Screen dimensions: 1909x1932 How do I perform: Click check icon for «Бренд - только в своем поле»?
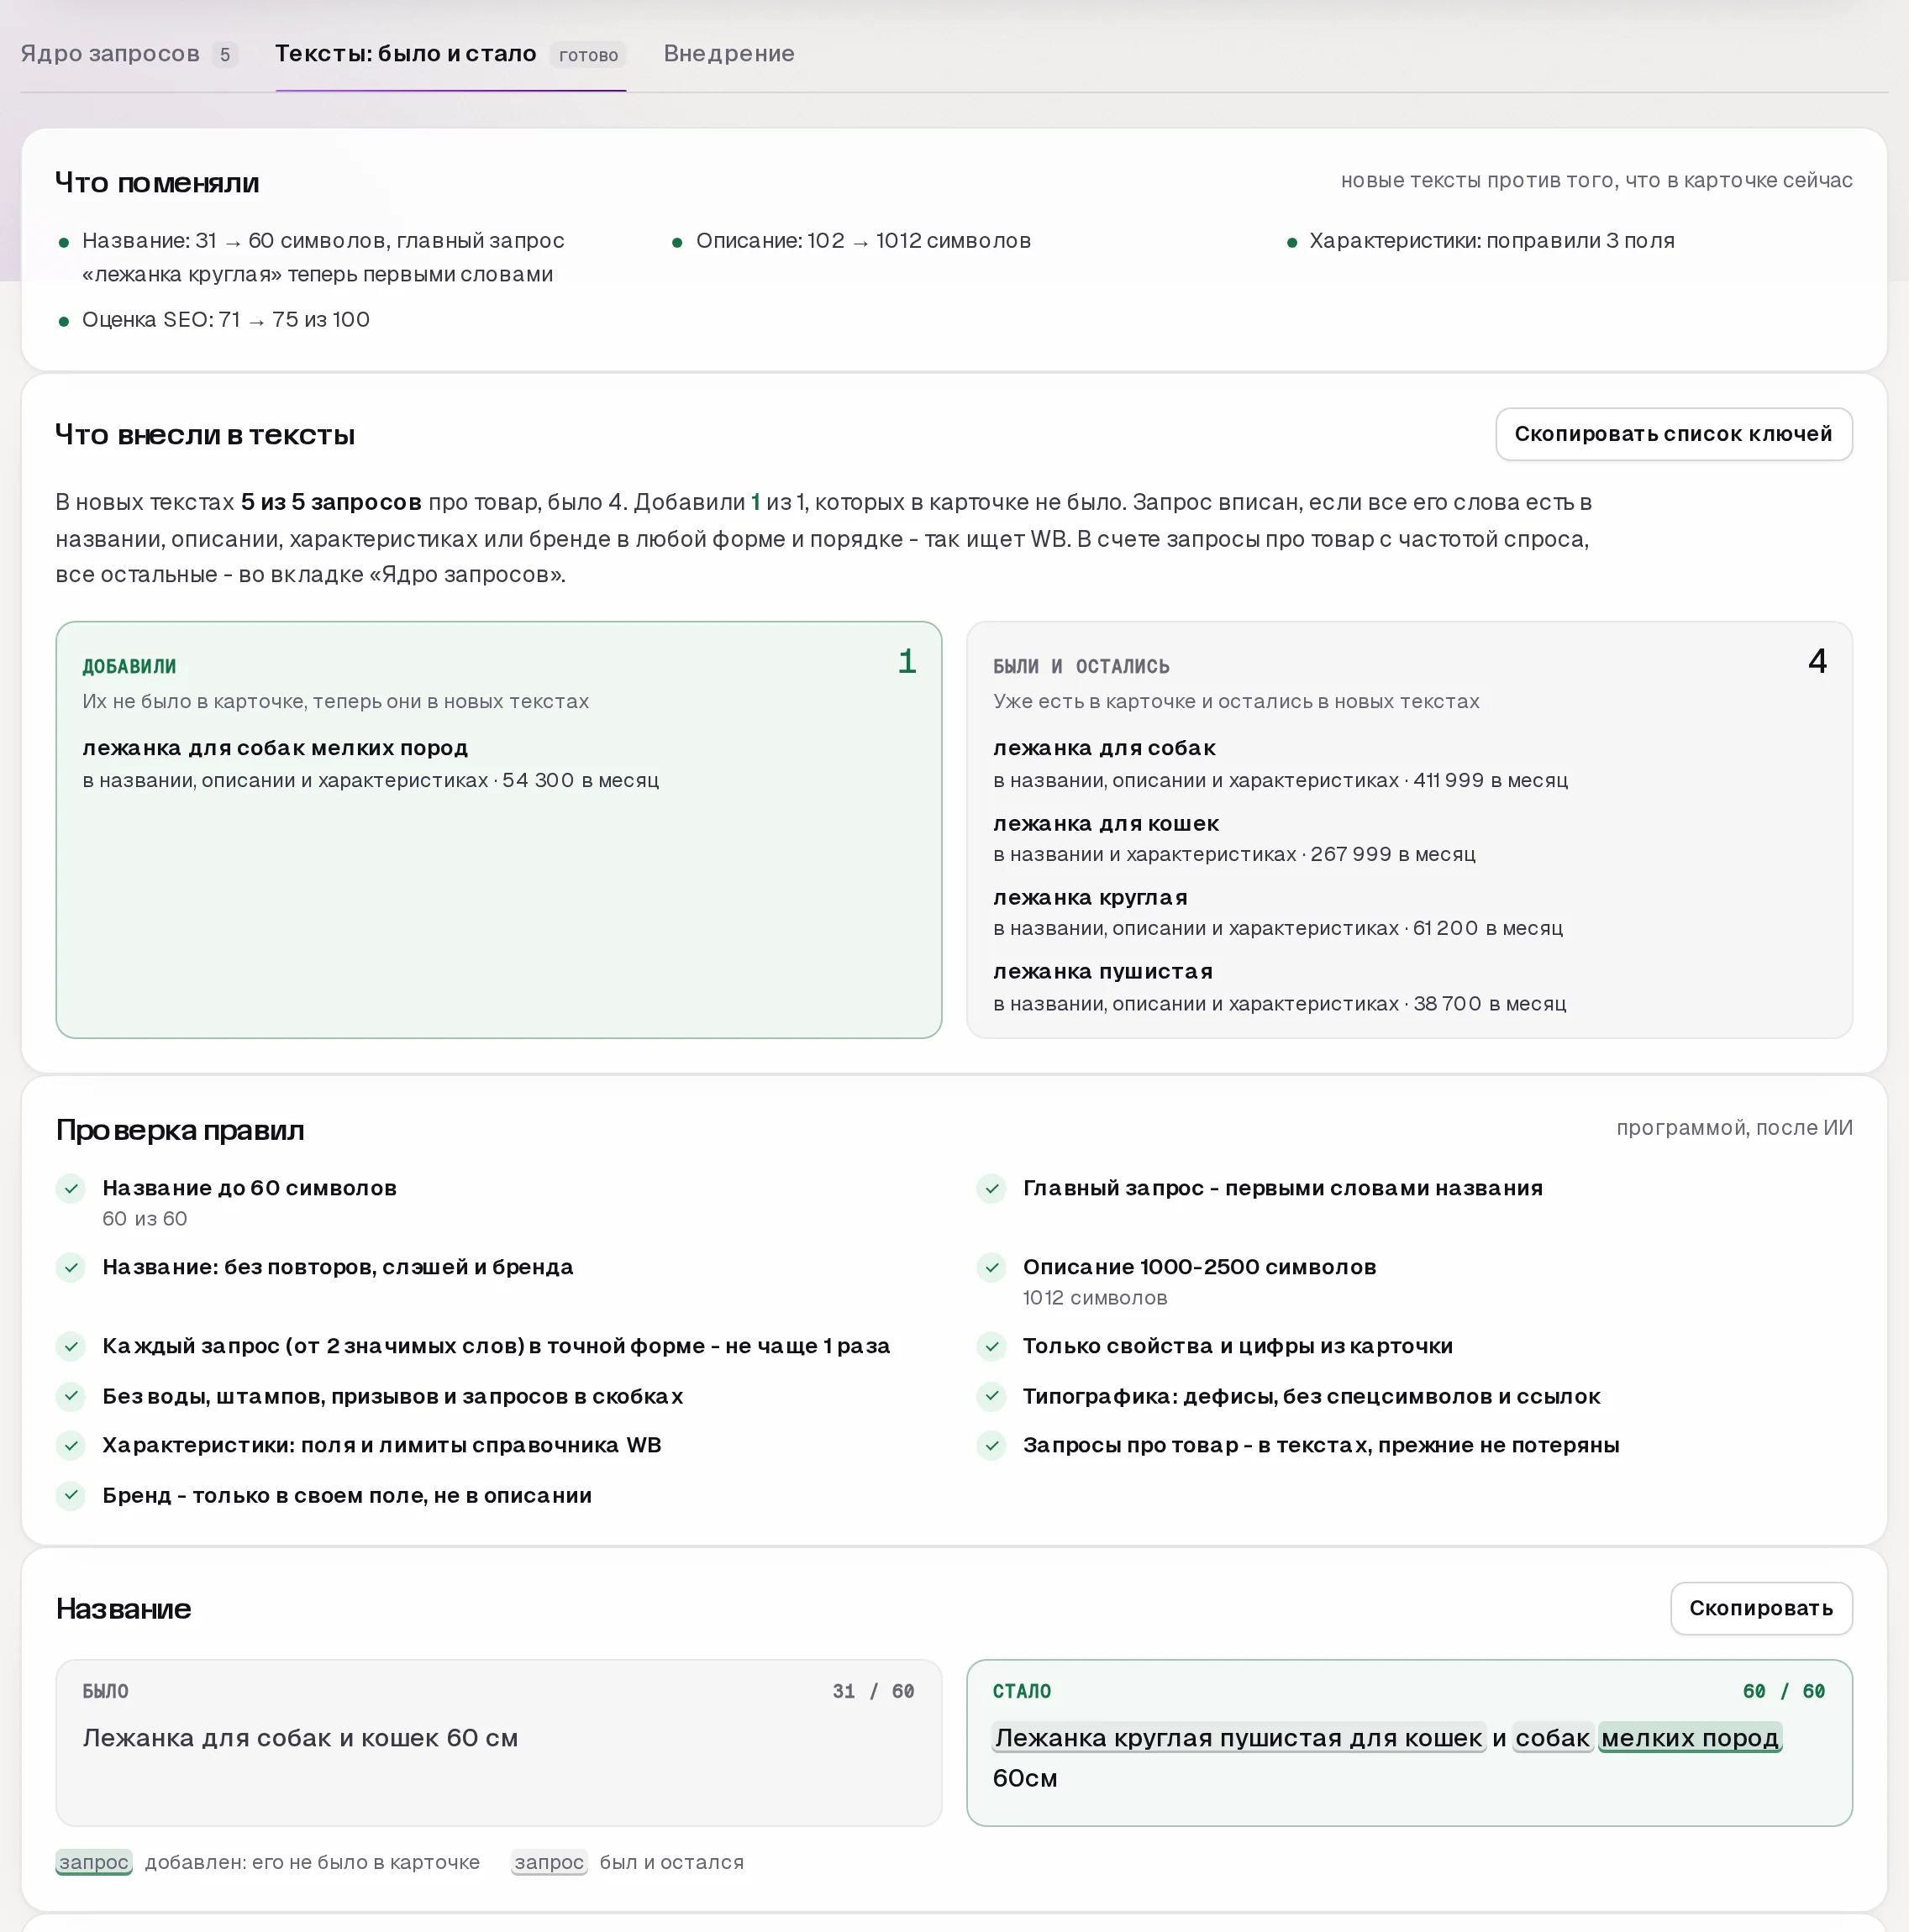pyautogui.click(x=71, y=1495)
